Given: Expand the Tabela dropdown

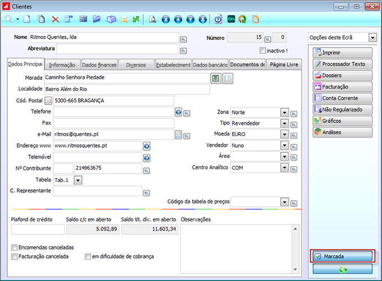Looking at the screenshot, I should 78,180.
